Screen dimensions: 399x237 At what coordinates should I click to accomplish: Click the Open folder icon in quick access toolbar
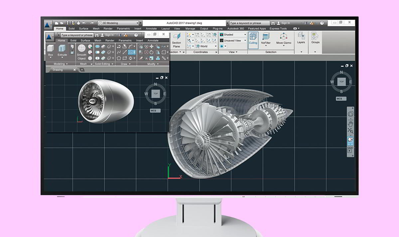click(62, 23)
